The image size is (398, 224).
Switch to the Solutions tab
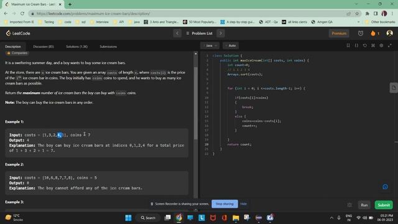[76, 47]
